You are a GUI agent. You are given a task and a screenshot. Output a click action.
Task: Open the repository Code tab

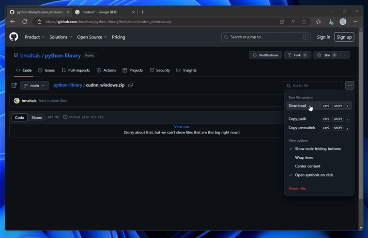(x=24, y=70)
